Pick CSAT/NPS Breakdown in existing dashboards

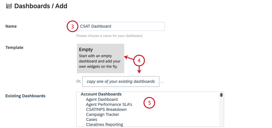pyautogui.click(x=106, y=109)
